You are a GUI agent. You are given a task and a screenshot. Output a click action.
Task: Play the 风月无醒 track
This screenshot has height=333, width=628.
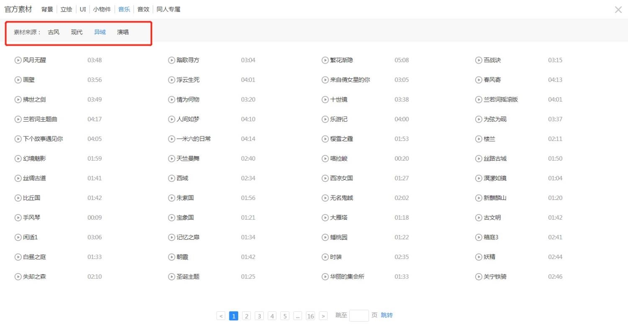(18, 60)
